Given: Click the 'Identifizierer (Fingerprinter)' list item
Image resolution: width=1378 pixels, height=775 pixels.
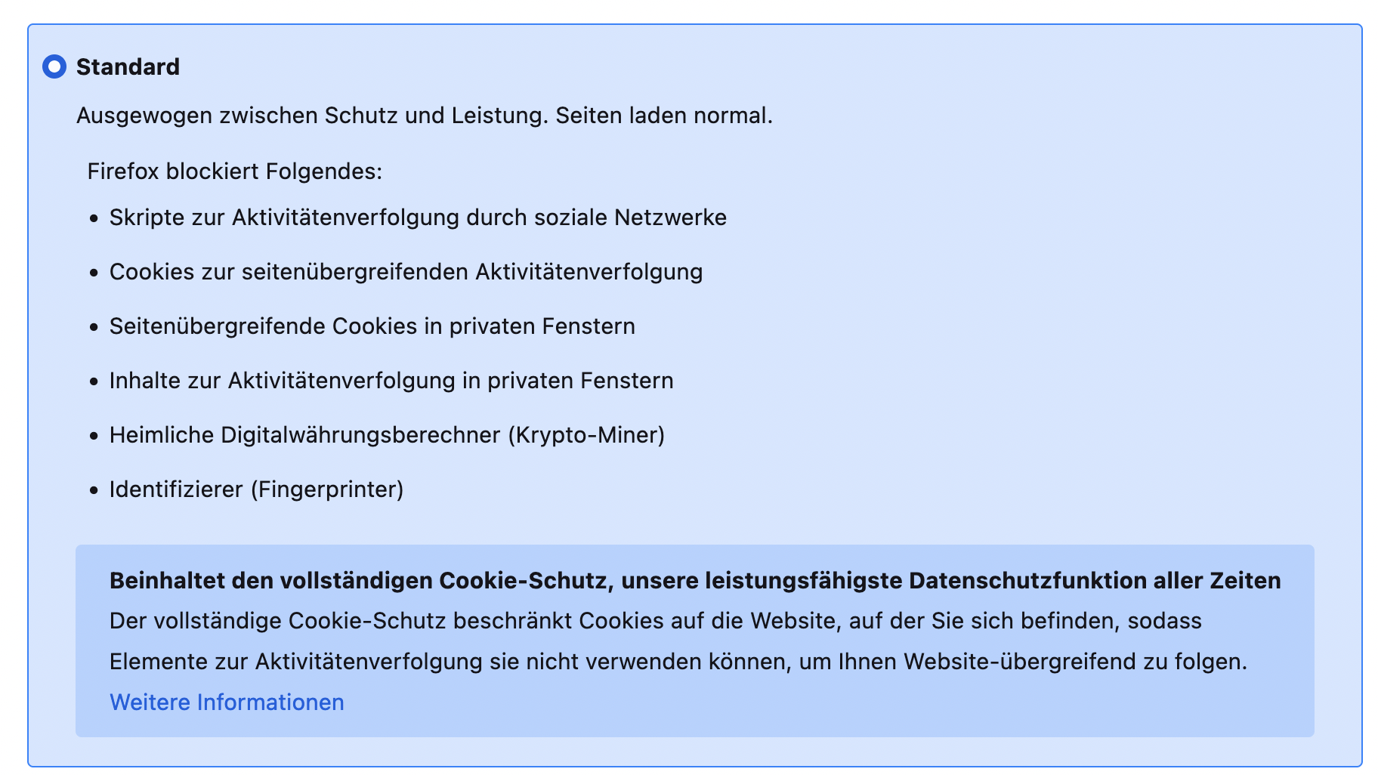Looking at the screenshot, I should pyautogui.click(x=256, y=489).
